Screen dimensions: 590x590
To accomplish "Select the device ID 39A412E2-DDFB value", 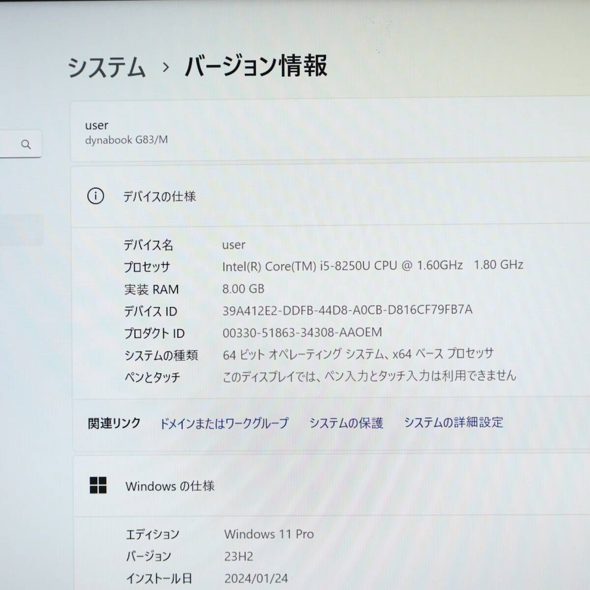I will 348,310.
